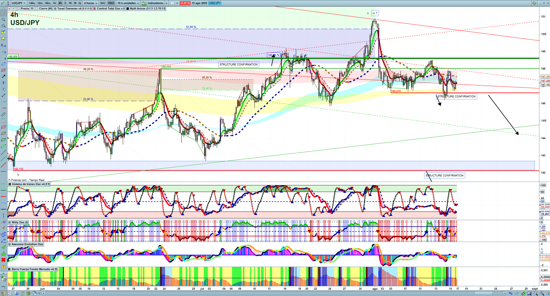
Task: Click the lower STRUCTURE CONFIRMATION label
Action: (x=444, y=176)
